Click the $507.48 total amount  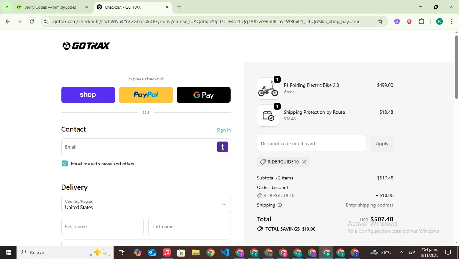pos(382,219)
